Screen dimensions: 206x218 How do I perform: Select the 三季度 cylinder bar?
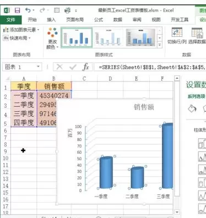coord(167,156)
